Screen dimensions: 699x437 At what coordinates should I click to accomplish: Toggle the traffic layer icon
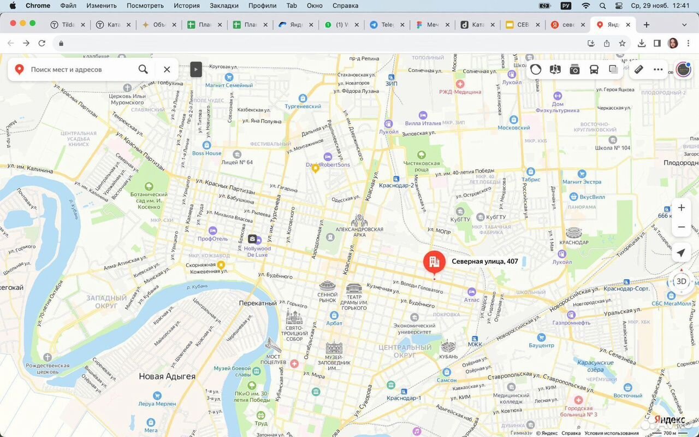536,69
